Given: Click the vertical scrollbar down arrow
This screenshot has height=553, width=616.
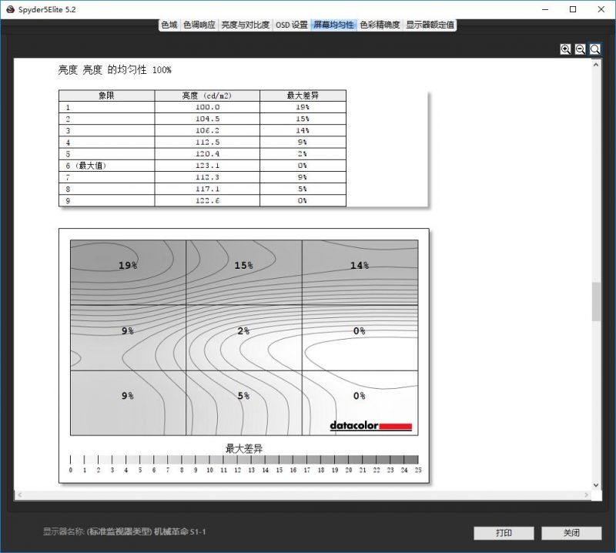Looking at the screenshot, I should click(x=596, y=484).
